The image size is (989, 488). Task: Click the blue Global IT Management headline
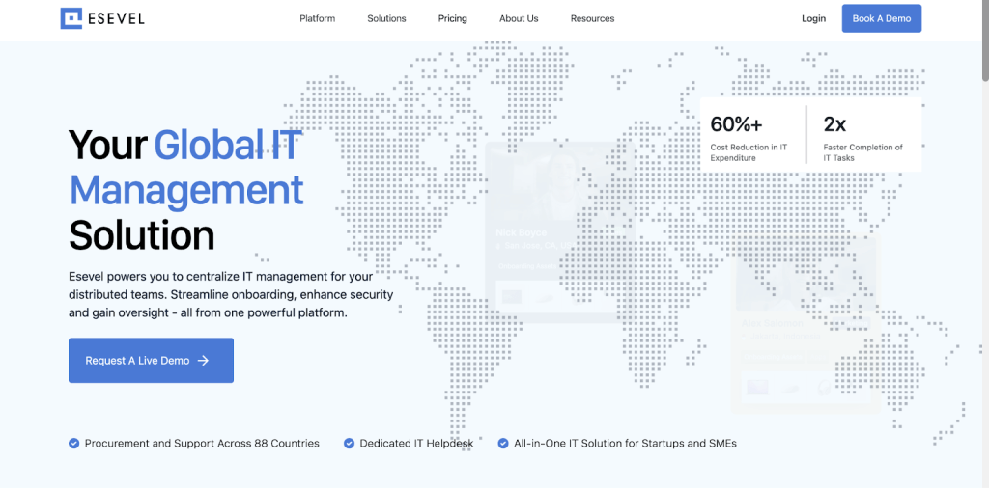186,168
